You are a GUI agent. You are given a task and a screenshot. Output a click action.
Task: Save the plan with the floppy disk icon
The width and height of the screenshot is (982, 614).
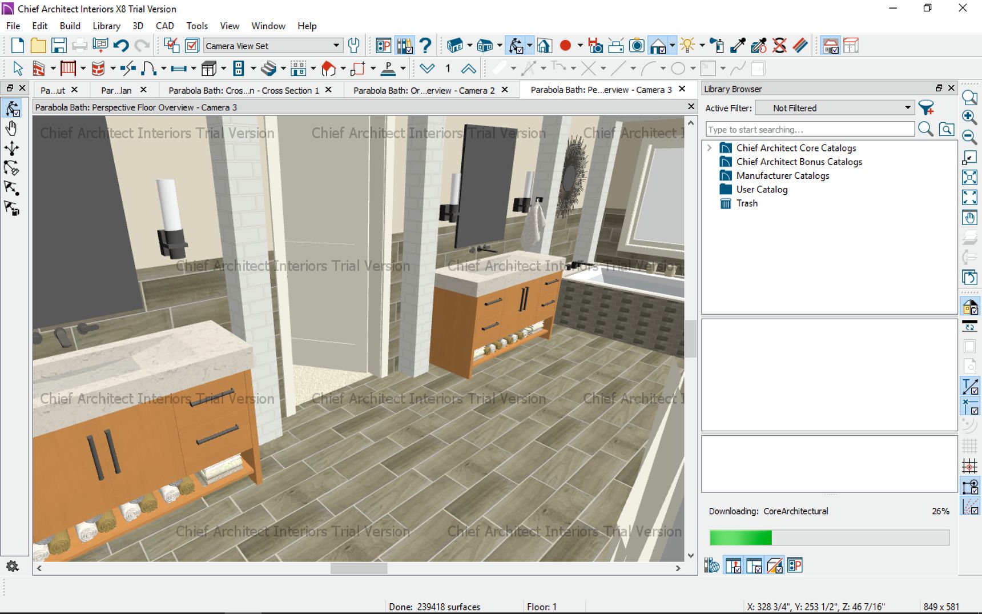point(59,46)
